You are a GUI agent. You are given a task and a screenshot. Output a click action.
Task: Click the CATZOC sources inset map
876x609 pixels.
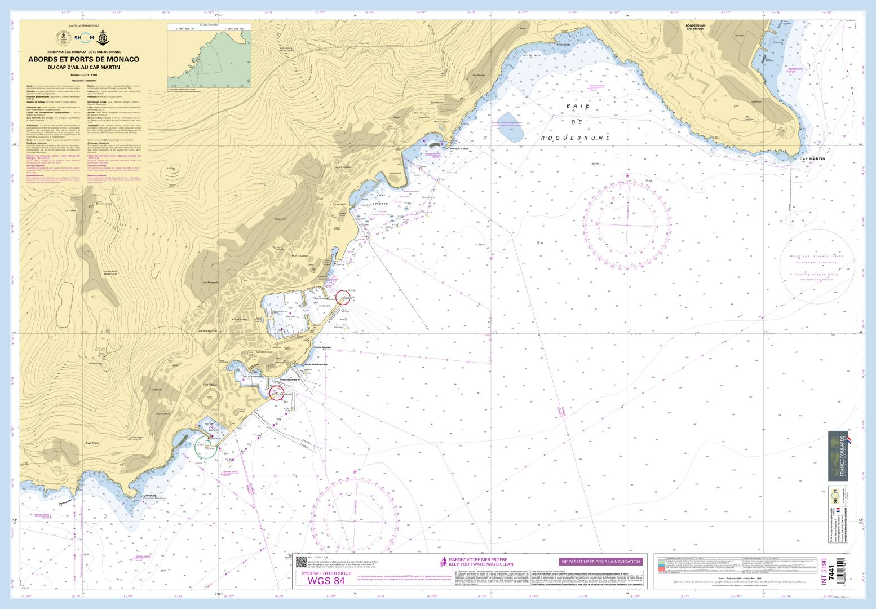point(209,55)
